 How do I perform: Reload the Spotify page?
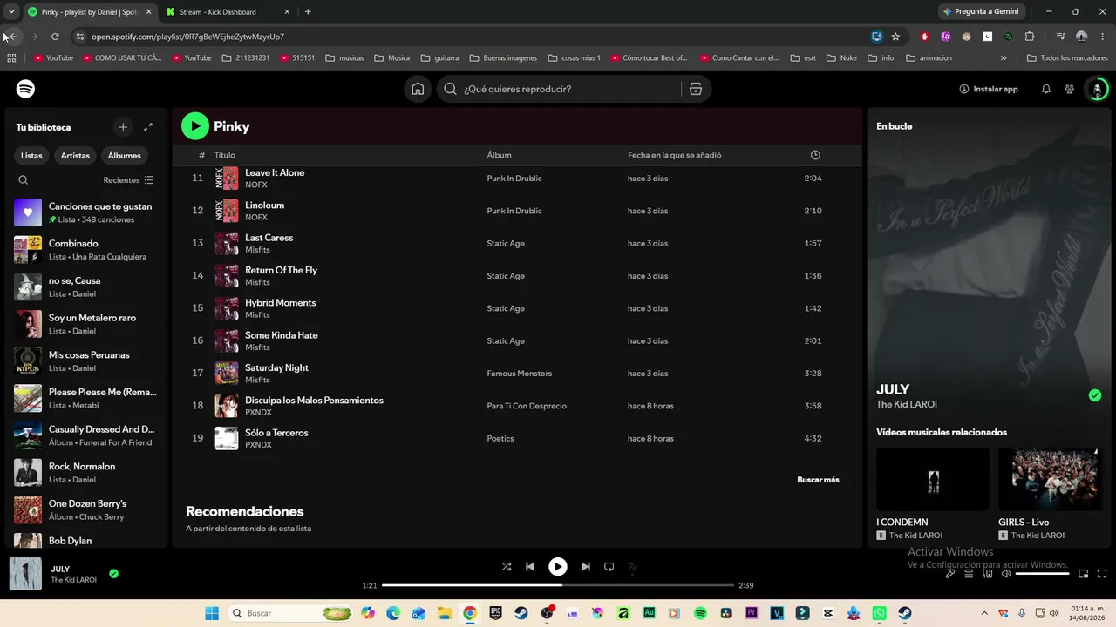point(55,37)
